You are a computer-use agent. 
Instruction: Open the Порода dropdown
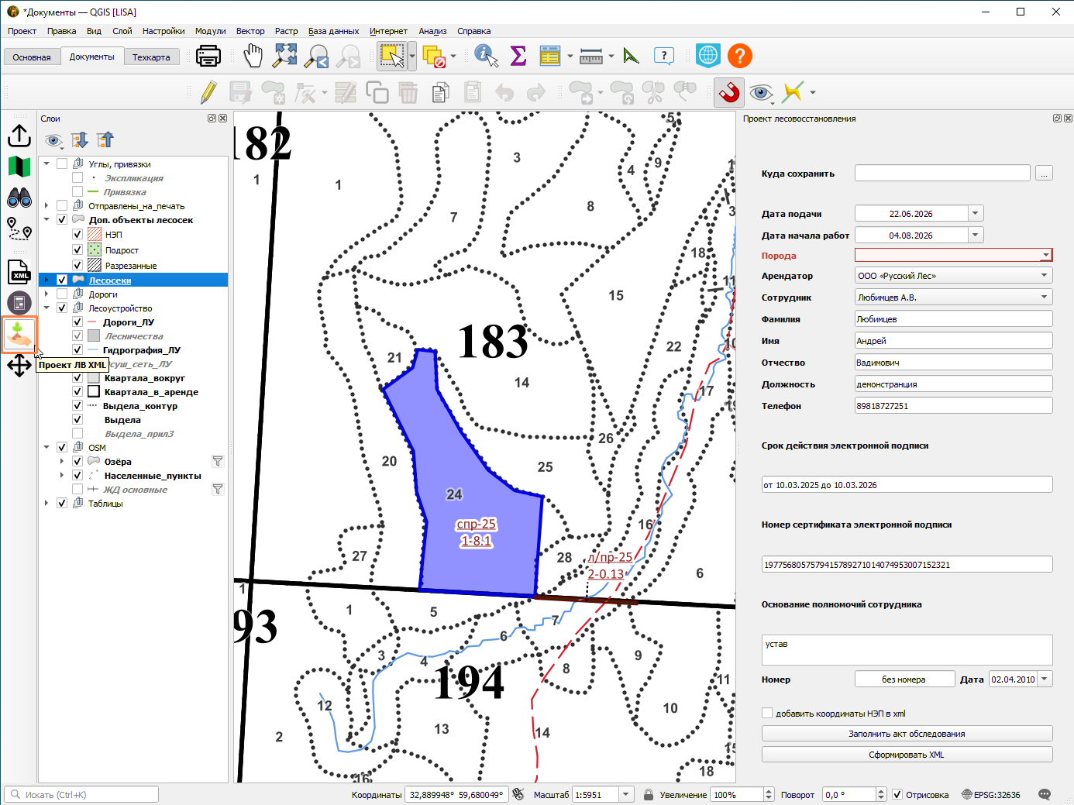[953, 255]
